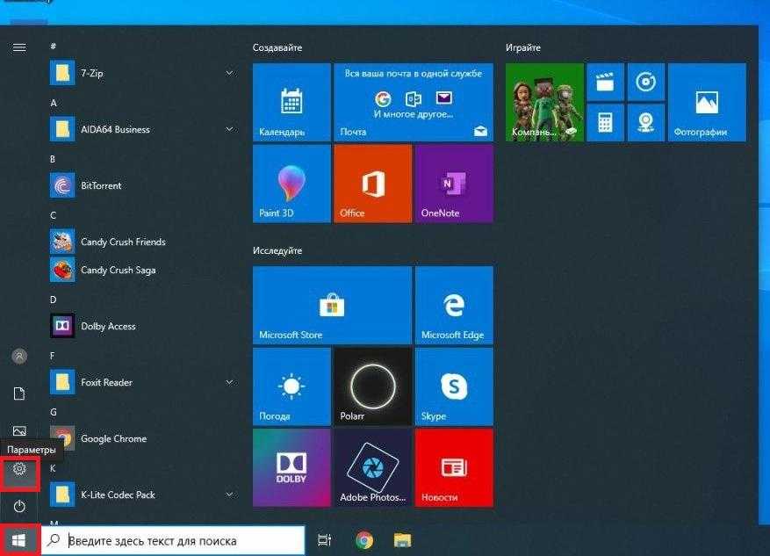Screen dimensions: 770x556
Task: Open the Microsoft Store tile
Action: (332, 305)
